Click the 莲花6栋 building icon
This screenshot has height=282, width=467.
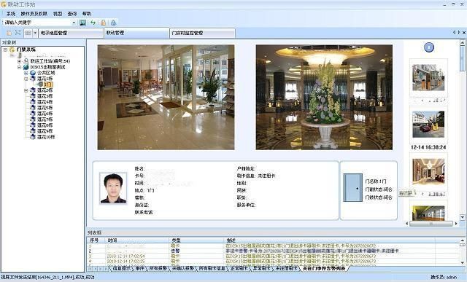(x=33, y=114)
